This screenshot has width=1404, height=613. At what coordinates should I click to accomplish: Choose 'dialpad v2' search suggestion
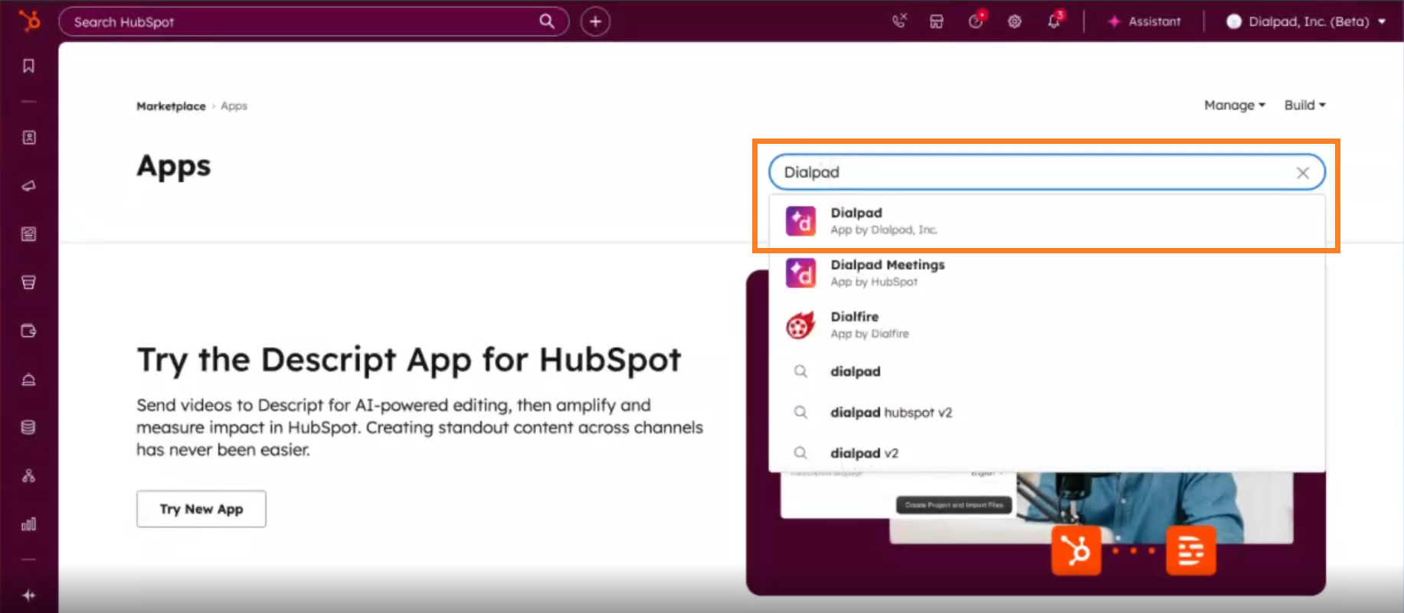[1047, 453]
